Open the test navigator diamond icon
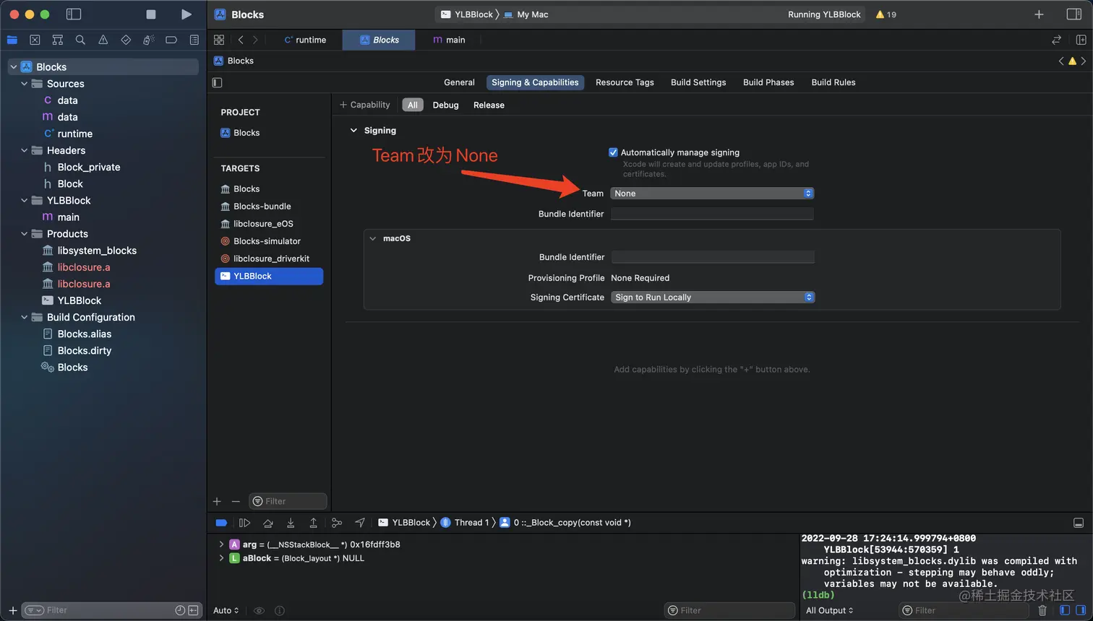This screenshot has height=621, width=1093. pos(126,40)
